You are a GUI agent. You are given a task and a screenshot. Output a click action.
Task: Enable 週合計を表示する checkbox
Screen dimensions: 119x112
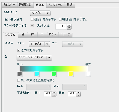[x=32, y=19]
